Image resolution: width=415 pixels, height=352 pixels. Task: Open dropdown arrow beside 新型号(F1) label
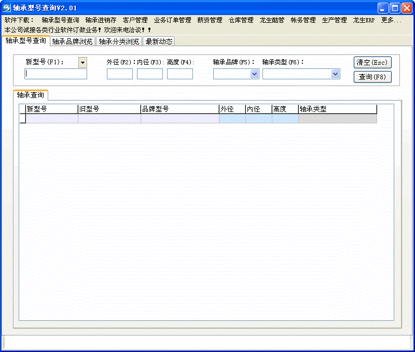82,63
